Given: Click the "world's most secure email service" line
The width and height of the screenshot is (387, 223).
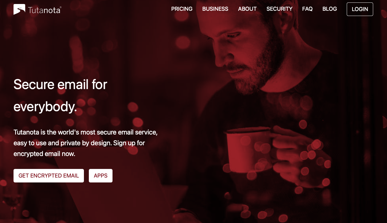Looking at the screenshot, I should [85, 132].
